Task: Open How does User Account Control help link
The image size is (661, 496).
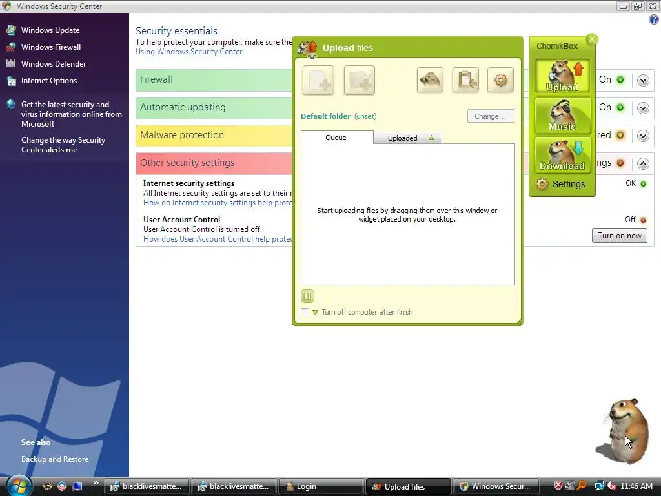Action: pos(218,239)
